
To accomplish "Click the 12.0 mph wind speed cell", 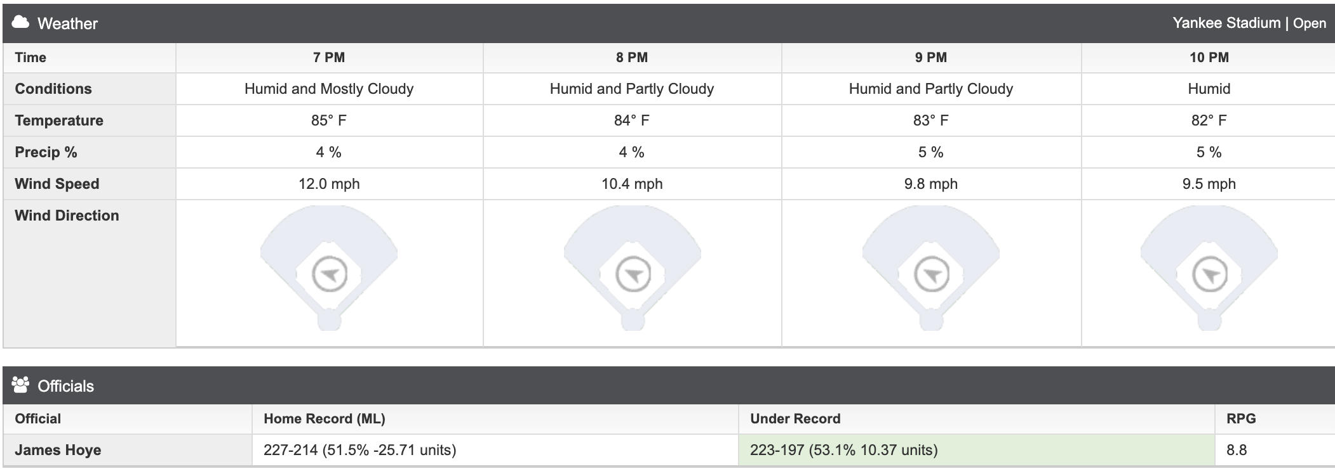I will [x=329, y=184].
